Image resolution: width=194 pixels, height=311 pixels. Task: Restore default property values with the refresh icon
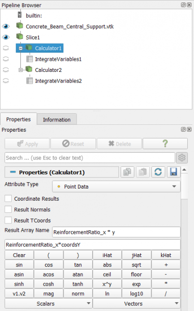click(x=158, y=172)
